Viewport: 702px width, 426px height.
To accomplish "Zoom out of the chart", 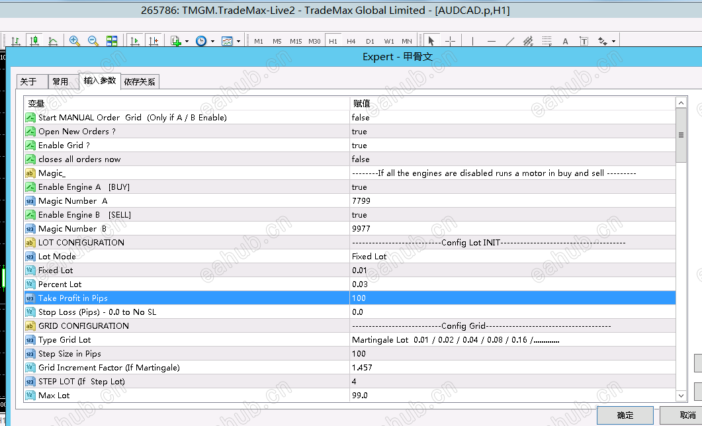I will [x=93, y=41].
